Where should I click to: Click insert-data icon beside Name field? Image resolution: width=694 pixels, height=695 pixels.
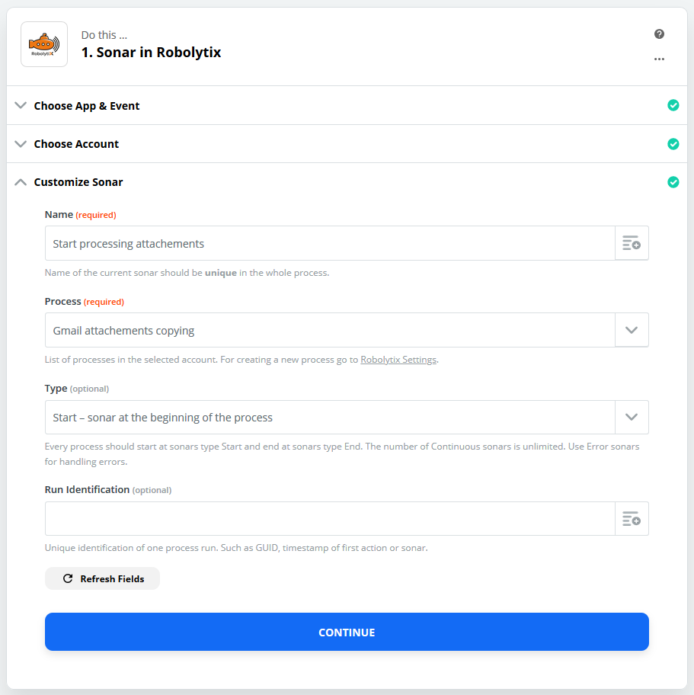[x=632, y=243]
